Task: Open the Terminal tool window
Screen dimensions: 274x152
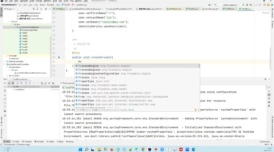Action: 39,141
